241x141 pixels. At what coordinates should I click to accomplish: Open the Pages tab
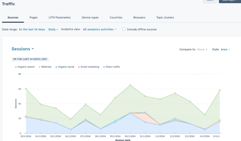(x=33, y=17)
